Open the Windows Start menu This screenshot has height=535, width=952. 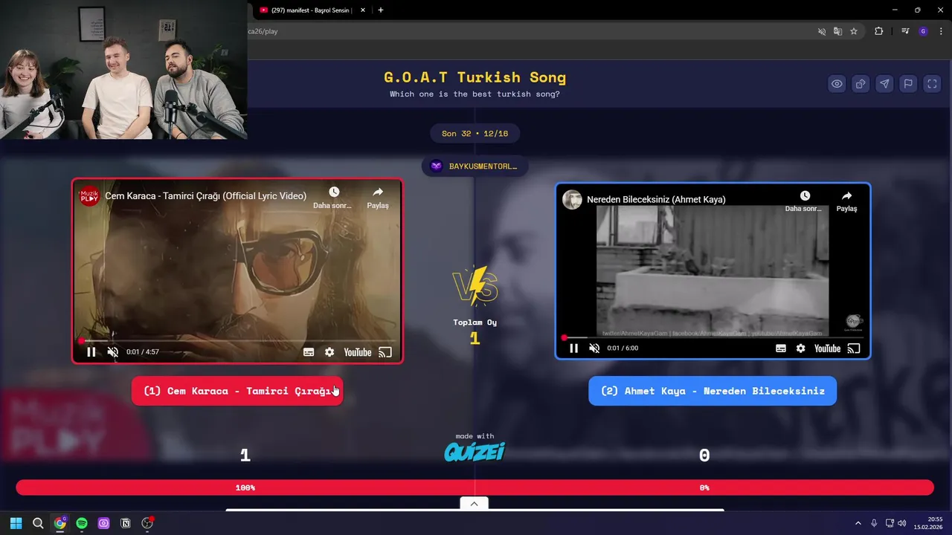pos(16,523)
